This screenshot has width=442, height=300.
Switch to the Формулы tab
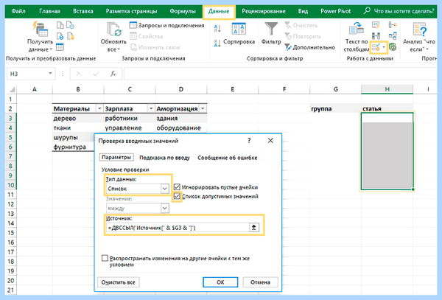[x=183, y=11]
